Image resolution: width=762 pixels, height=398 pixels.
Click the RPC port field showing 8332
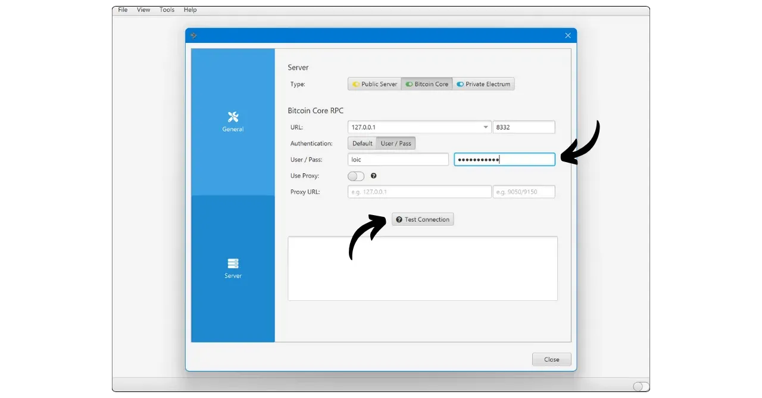point(524,127)
